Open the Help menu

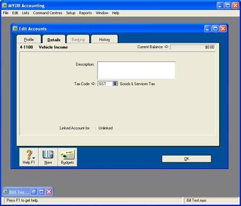pyautogui.click(x=116, y=13)
